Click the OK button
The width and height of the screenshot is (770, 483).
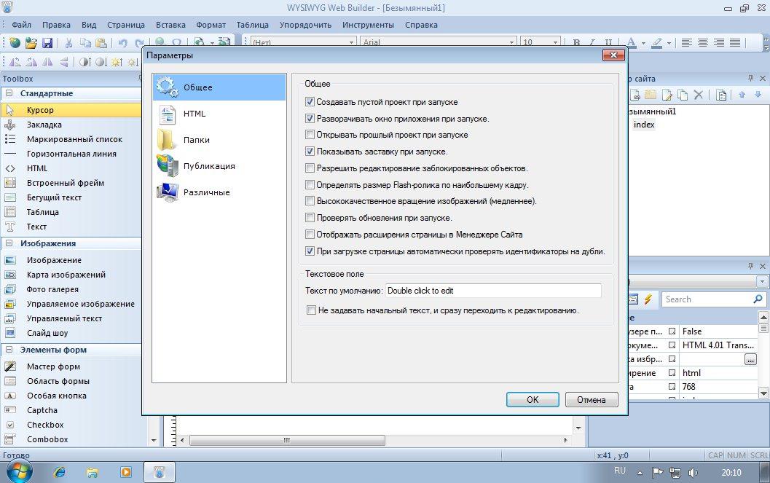tap(533, 399)
